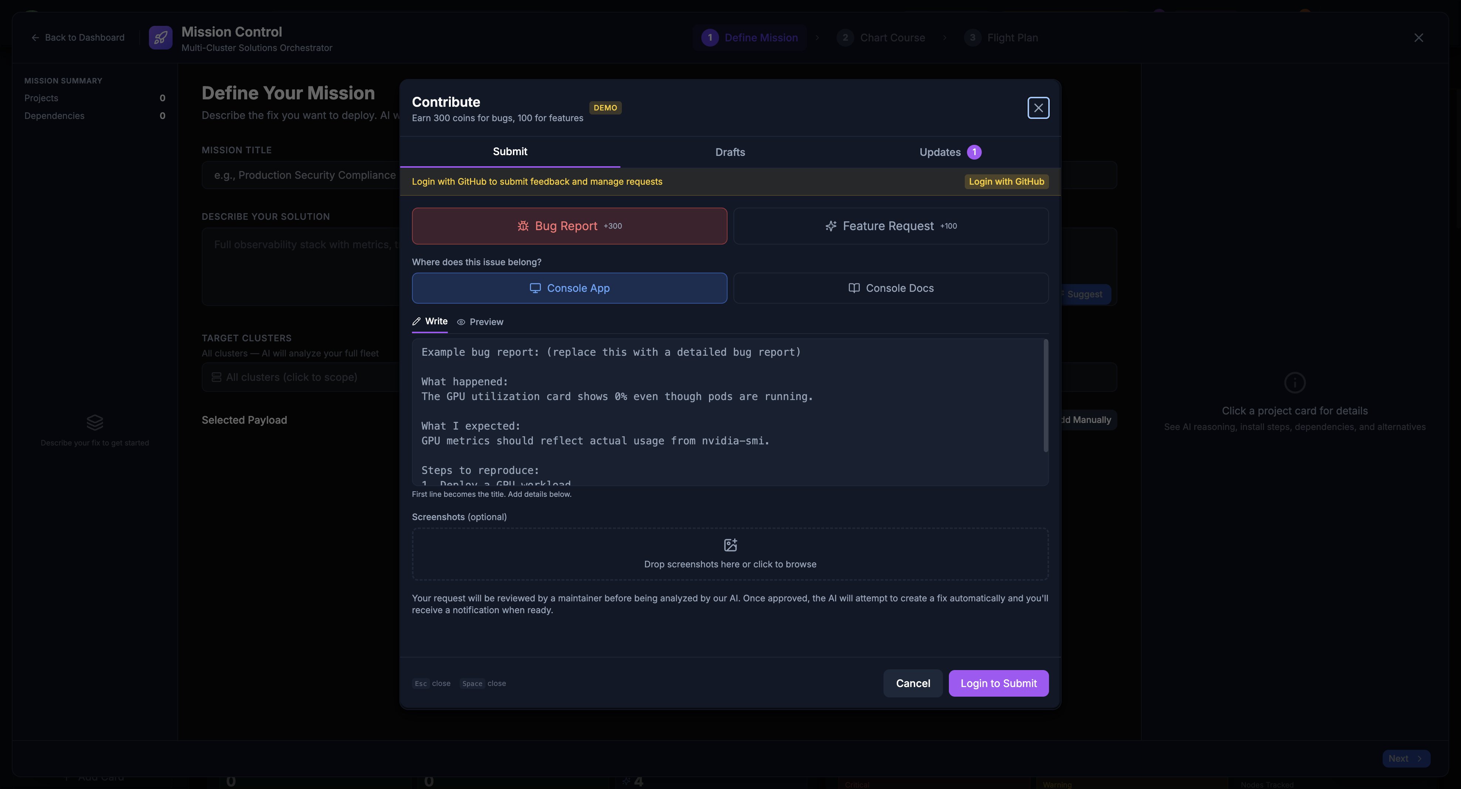Click the monitor icon in Console App
Viewport: 1461px width, 789px height.
point(535,288)
